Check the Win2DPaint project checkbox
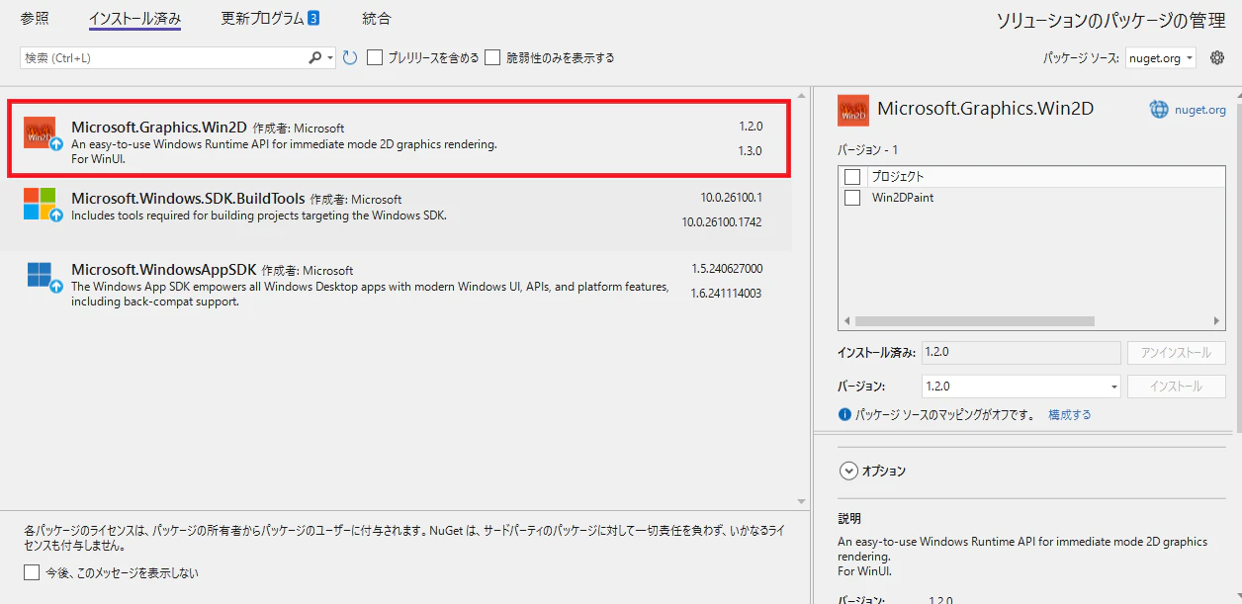The width and height of the screenshot is (1242, 604). [x=852, y=198]
